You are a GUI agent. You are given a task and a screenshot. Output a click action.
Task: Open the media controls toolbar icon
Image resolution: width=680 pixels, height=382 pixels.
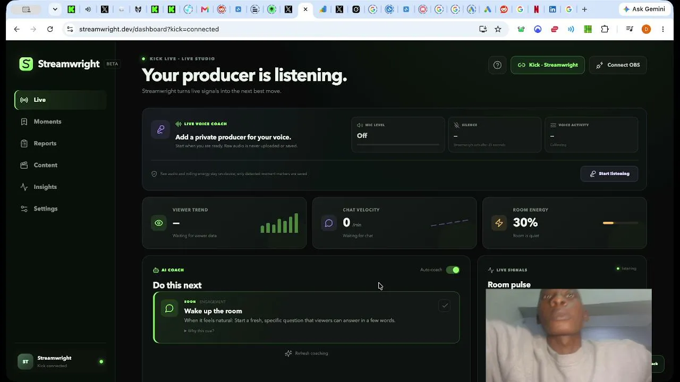click(x=630, y=29)
